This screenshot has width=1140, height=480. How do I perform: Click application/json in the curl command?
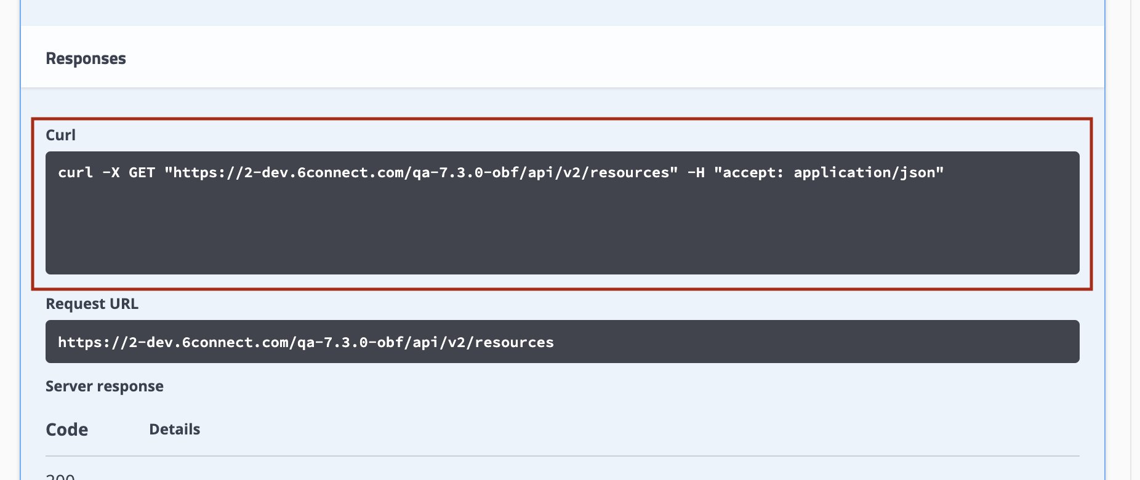pyautogui.click(x=864, y=172)
